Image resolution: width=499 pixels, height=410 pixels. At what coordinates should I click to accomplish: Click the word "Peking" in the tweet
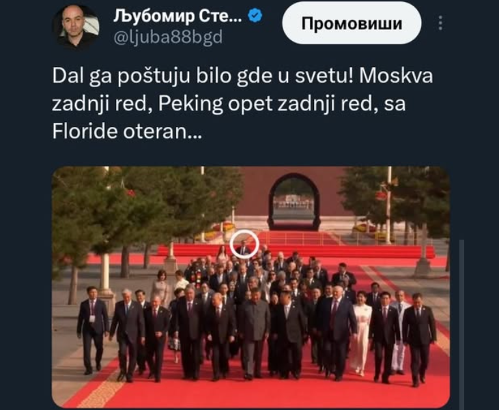point(190,104)
